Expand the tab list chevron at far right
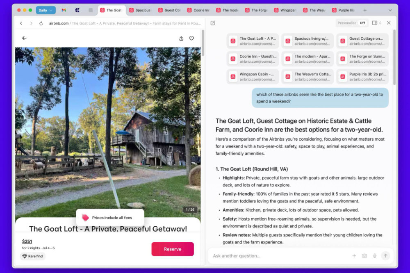The width and height of the screenshot is (410, 273). point(389,10)
